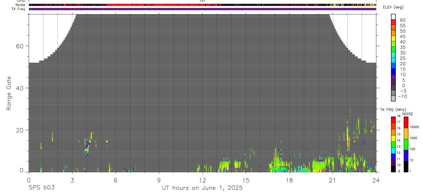Pick the green 13–14 MHz TX FRQ segment

tap(393, 144)
